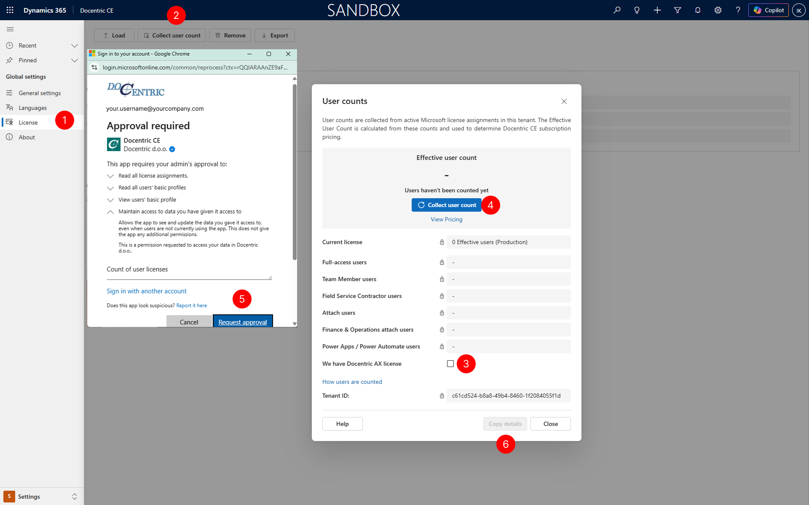This screenshot has width=809, height=505.
Task: Open How users are counted link
Action: click(352, 382)
